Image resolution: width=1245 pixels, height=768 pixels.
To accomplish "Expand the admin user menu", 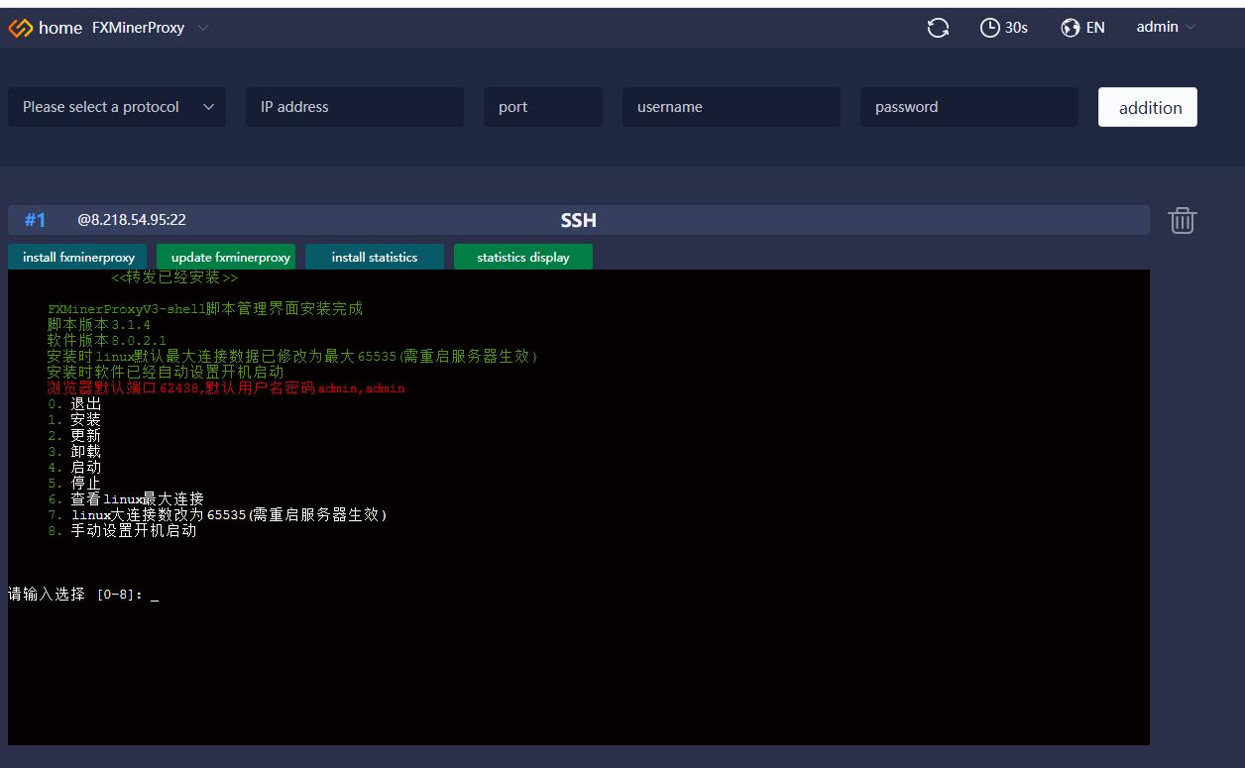I will coord(1167,27).
